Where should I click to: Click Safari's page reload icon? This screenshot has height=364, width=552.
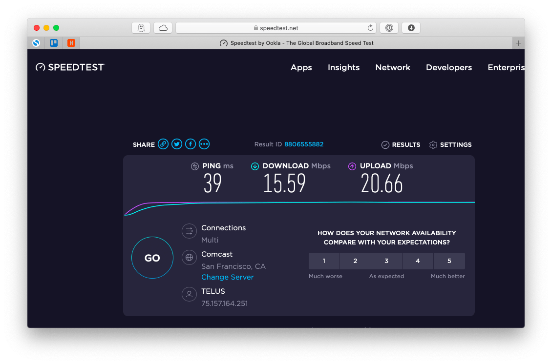coord(370,28)
